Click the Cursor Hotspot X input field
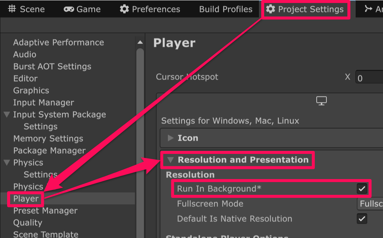This screenshot has height=238, width=383. pyautogui.click(x=368, y=78)
